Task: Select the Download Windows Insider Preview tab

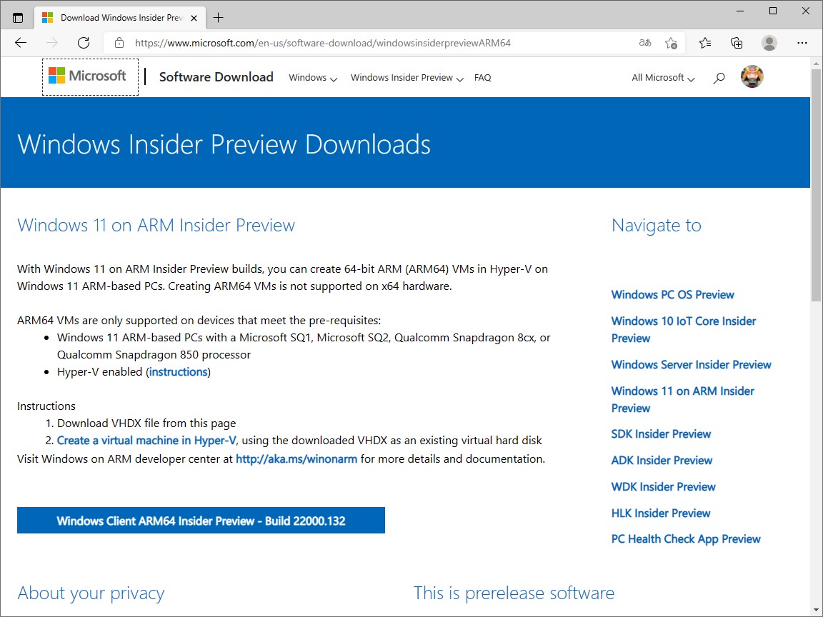Action: 120,18
